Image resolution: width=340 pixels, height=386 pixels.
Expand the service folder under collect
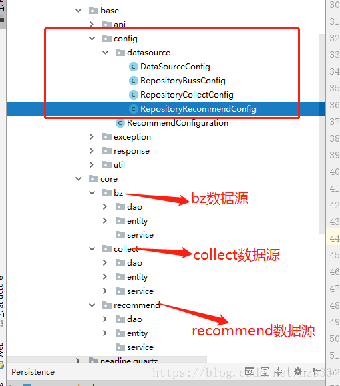tap(105, 291)
